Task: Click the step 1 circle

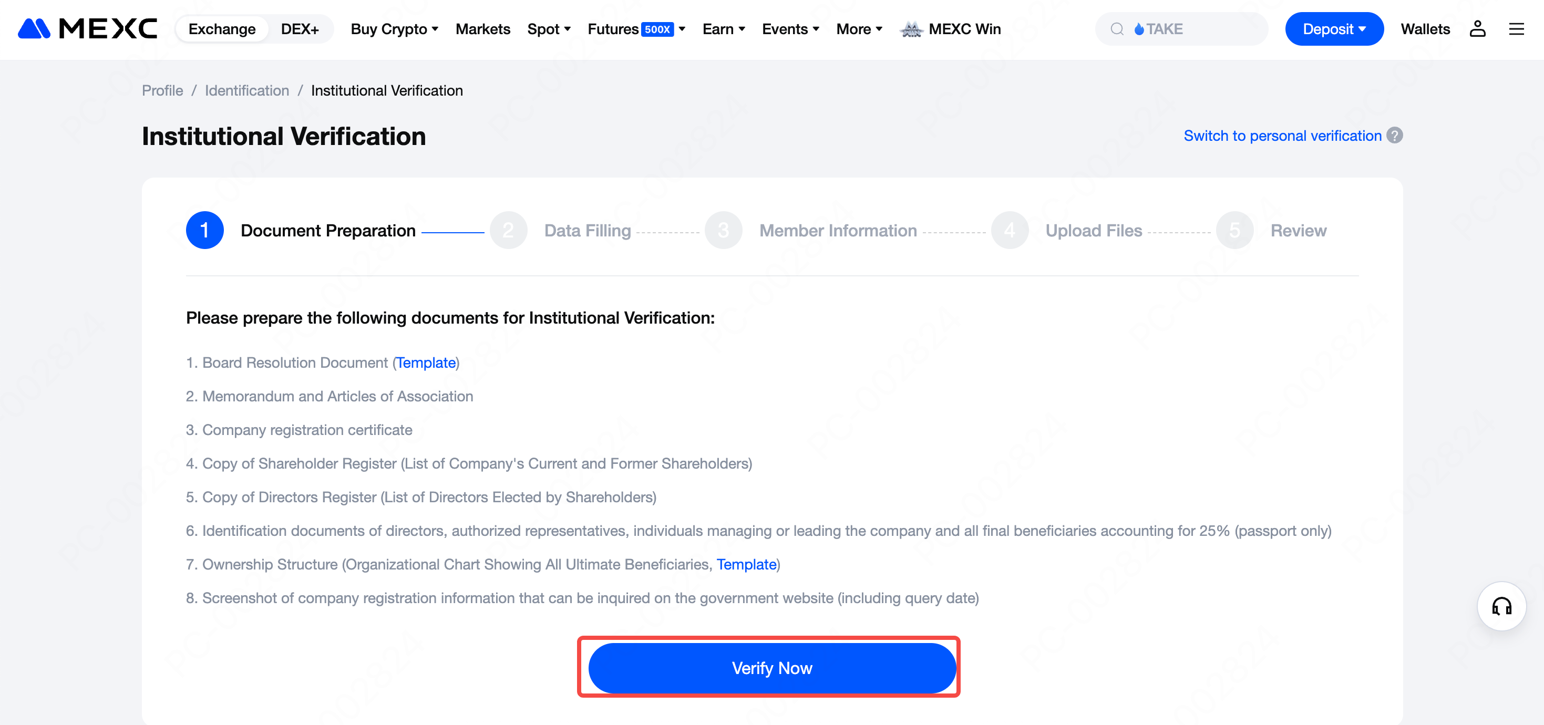Action: pos(204,230)
